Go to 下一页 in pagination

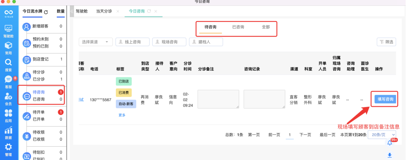(305, 135)
